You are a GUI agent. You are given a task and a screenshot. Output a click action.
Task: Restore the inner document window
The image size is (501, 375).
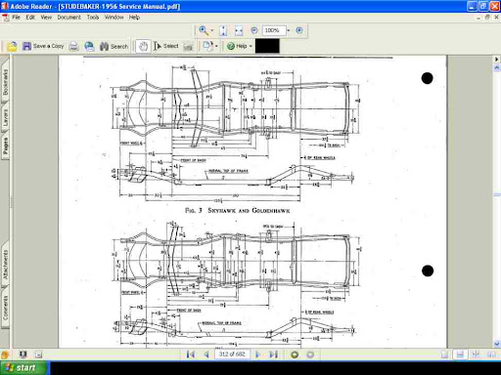(487, 18)
